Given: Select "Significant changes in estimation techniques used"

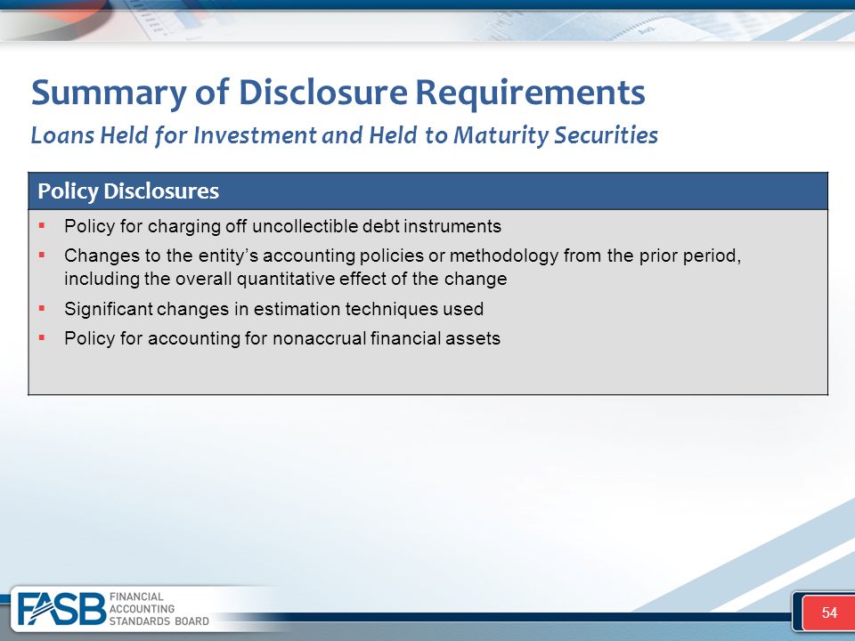Looking at the screenshot, I should point(273,309).
